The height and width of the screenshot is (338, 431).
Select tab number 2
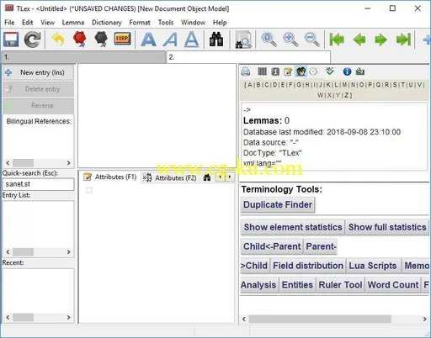[248, 57]
